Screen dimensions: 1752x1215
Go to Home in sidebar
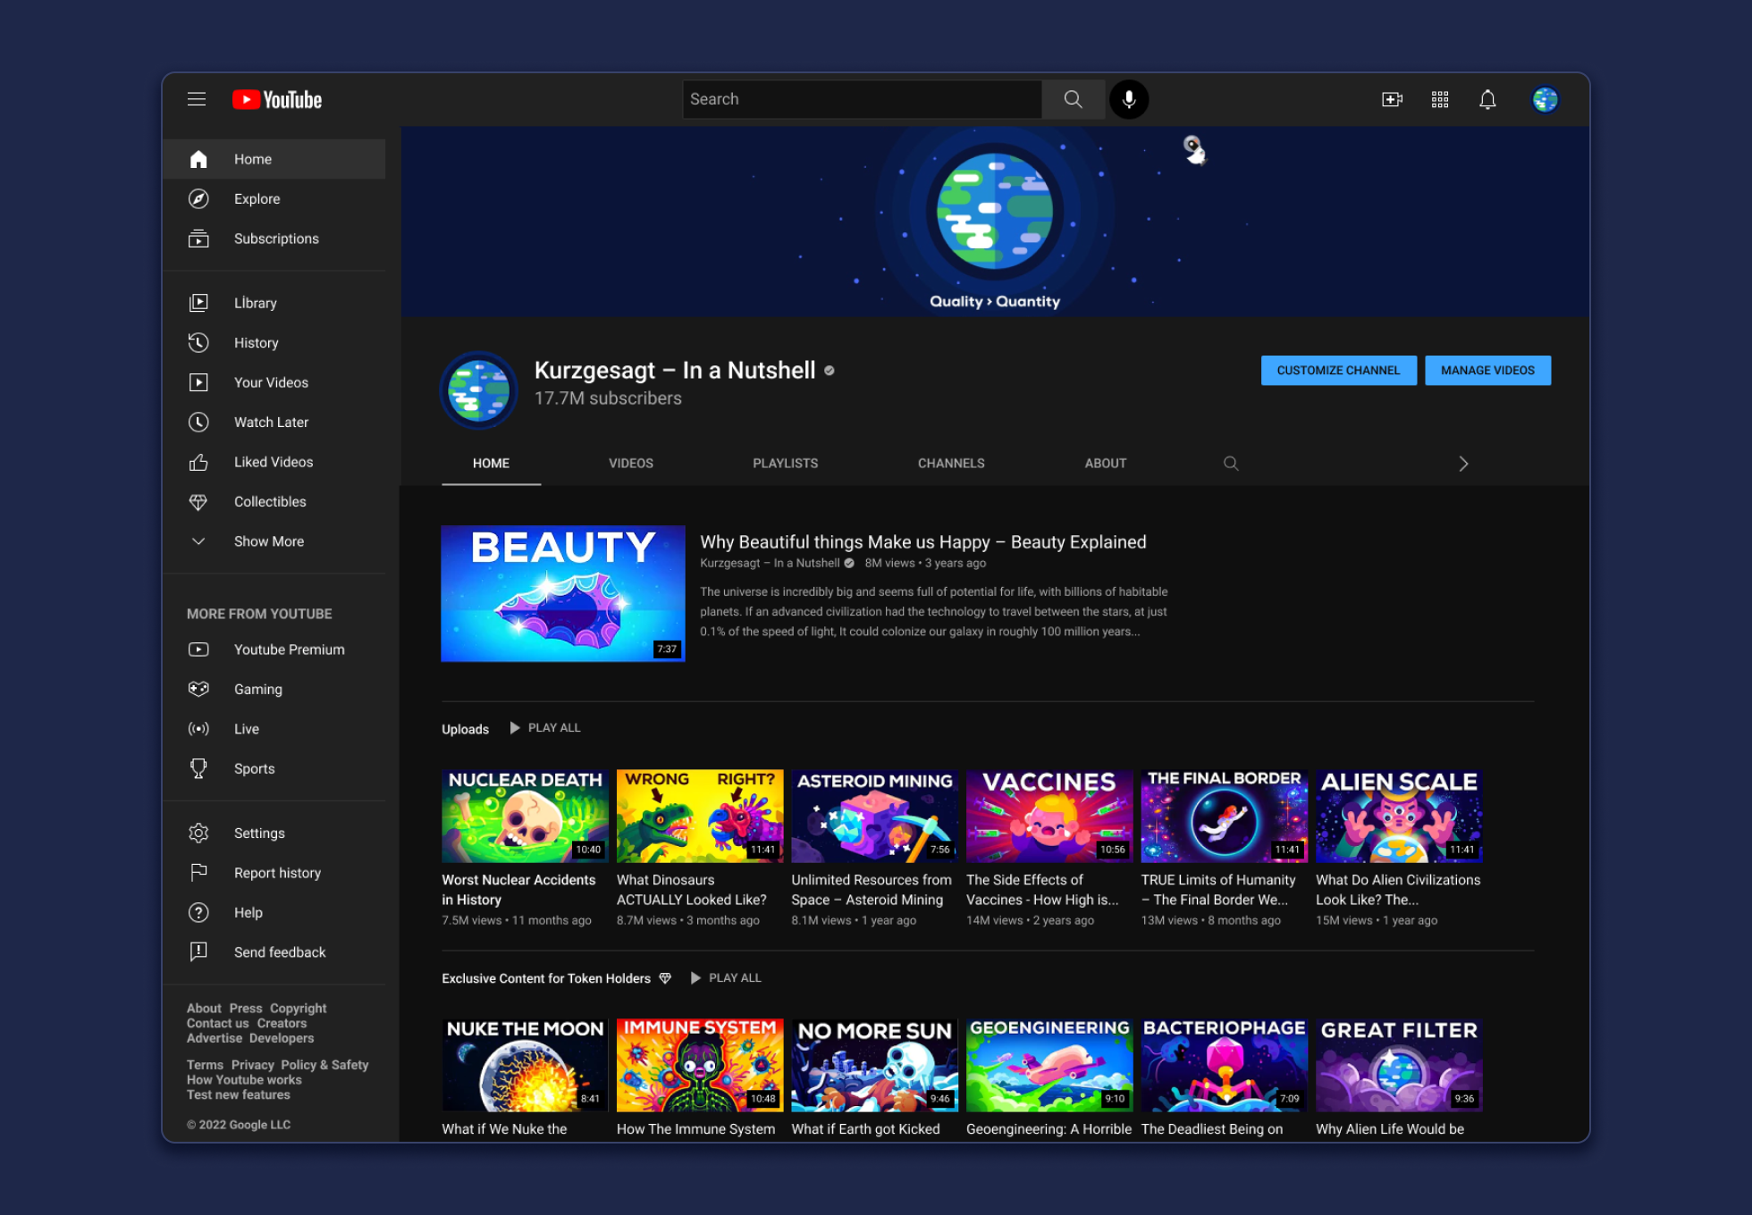[x=274, y=159]
